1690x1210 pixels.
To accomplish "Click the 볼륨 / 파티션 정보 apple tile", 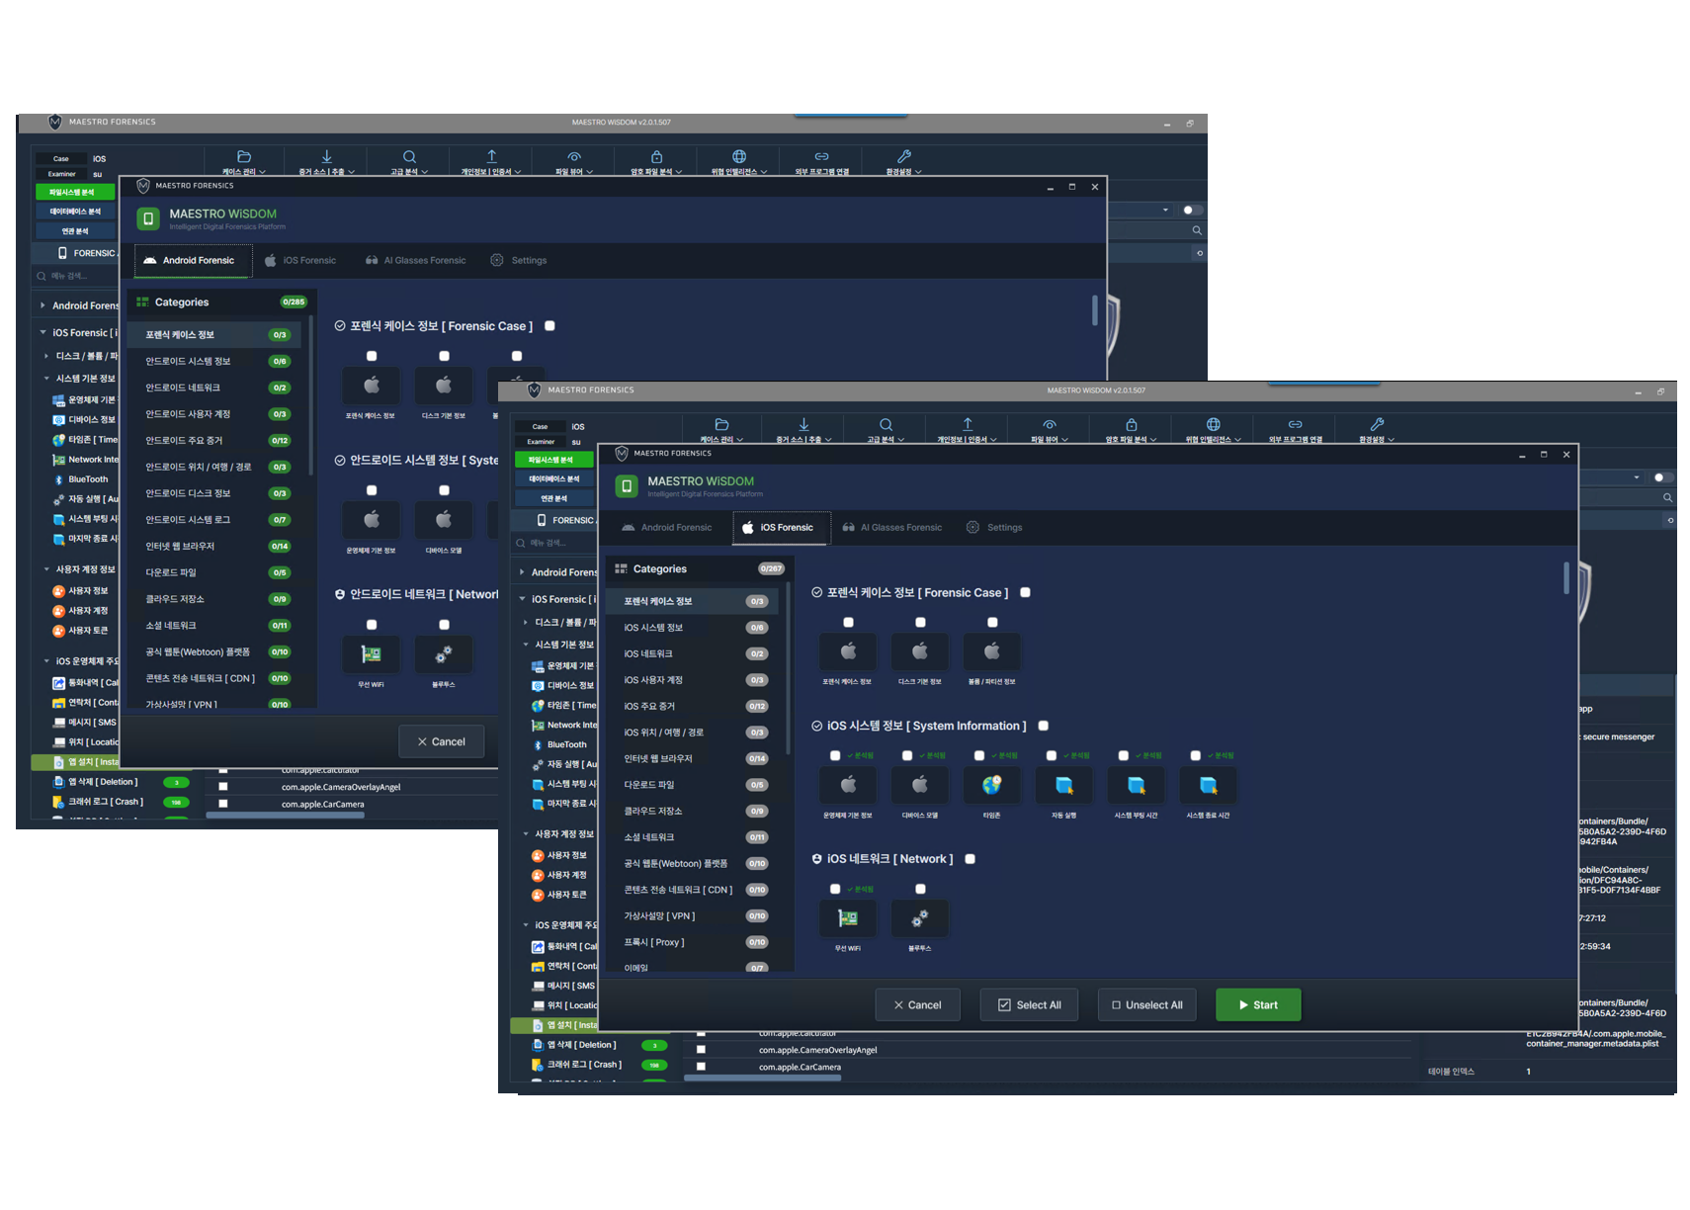I will (x=991, y=651).
